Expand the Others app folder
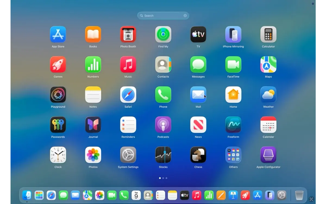Viewport: 326px width, 204px height. 233,155
